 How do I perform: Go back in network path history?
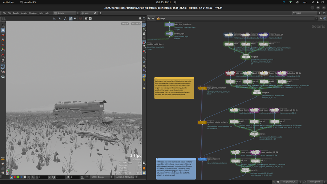point(149,18)
